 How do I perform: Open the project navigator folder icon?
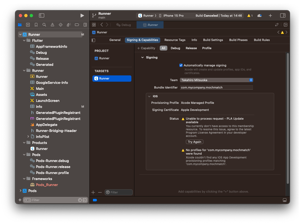click(x=20, y=25)
